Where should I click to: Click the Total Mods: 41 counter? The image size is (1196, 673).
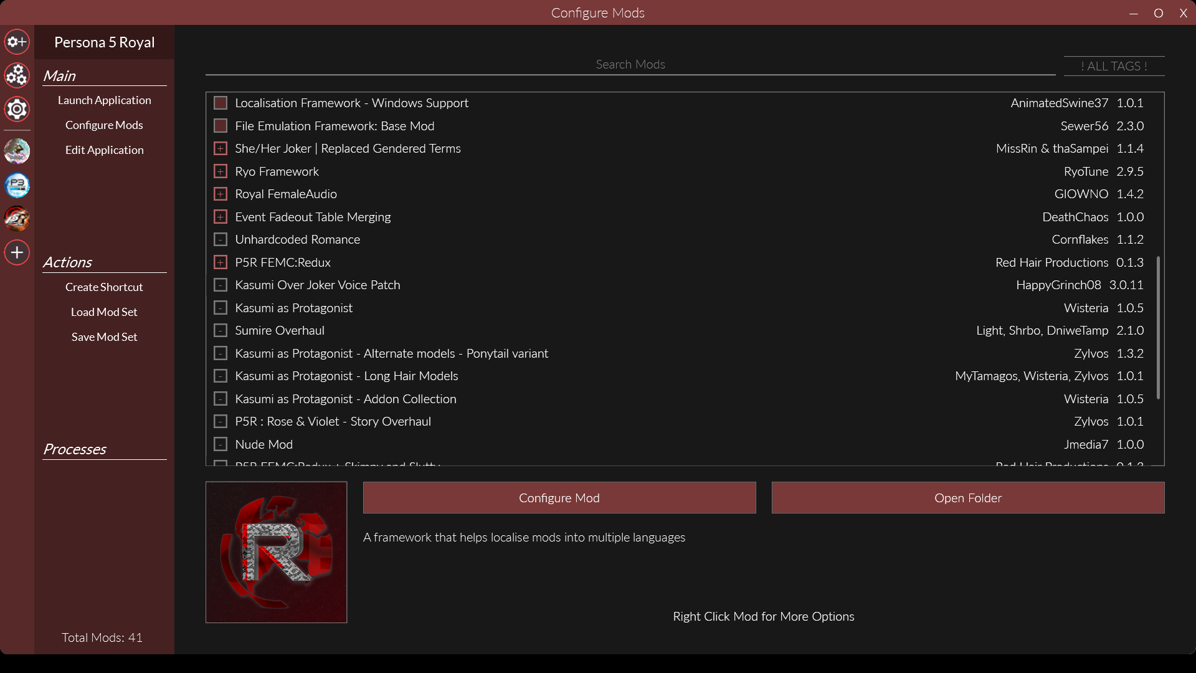click(102, 637)
